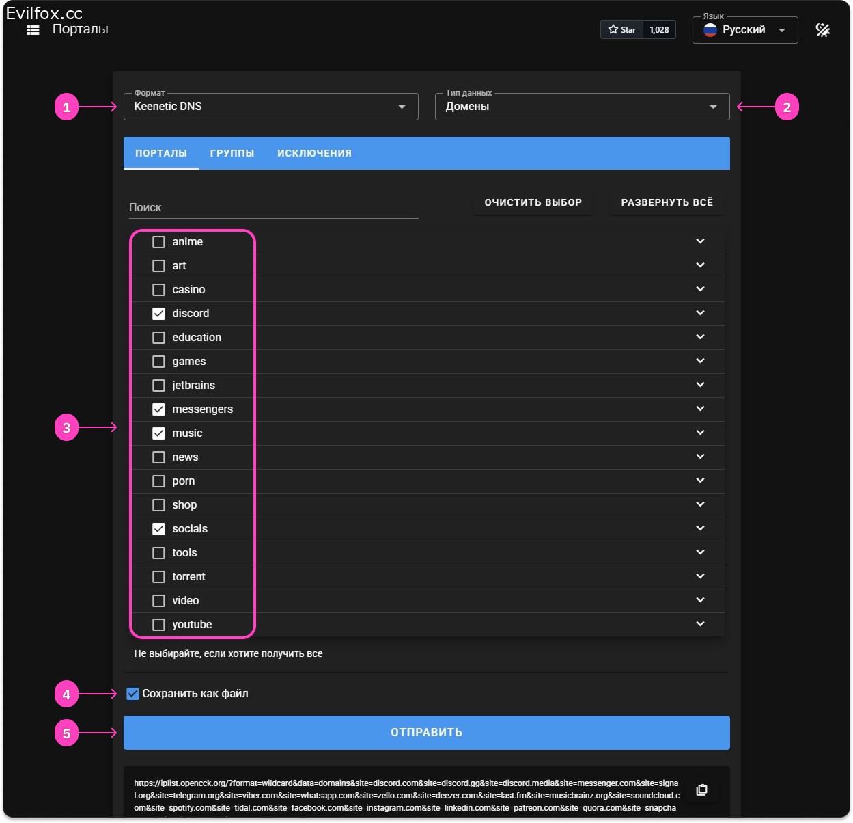This screenshot has width=853, height=823.
Task: Click the Очистить выбор button
Action: tap(533, 202)
